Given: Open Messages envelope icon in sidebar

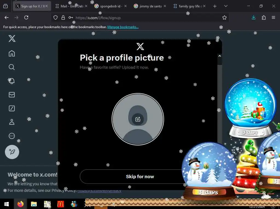Looking at the screenshot, I should tap(12, 95).
